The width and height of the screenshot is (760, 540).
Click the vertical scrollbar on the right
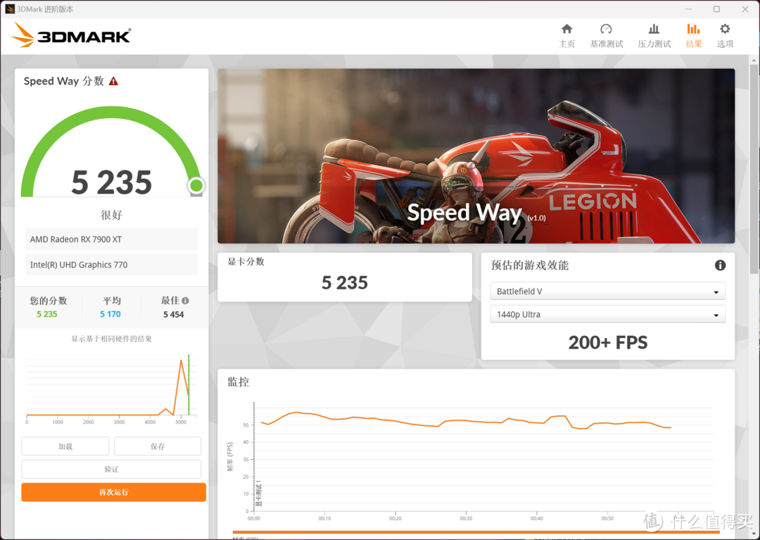tap(754, 170)
